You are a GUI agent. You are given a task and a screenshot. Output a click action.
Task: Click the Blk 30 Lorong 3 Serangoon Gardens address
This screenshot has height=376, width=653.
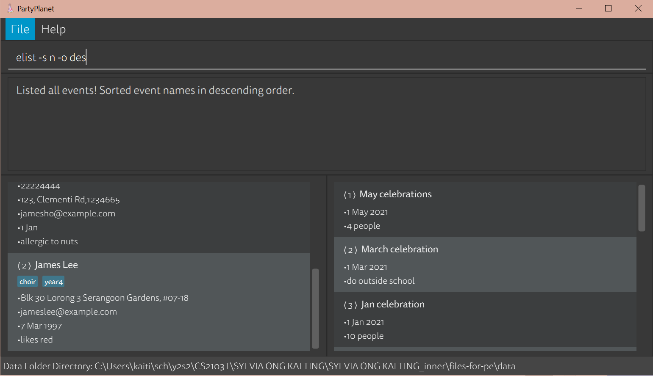[x=104, y=298]
